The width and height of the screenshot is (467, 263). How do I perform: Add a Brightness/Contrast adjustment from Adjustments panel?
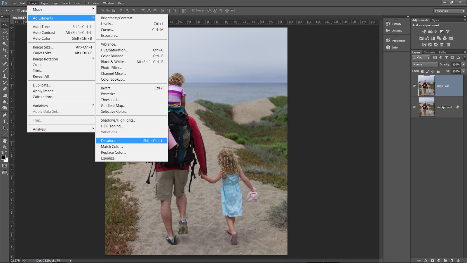424,32
